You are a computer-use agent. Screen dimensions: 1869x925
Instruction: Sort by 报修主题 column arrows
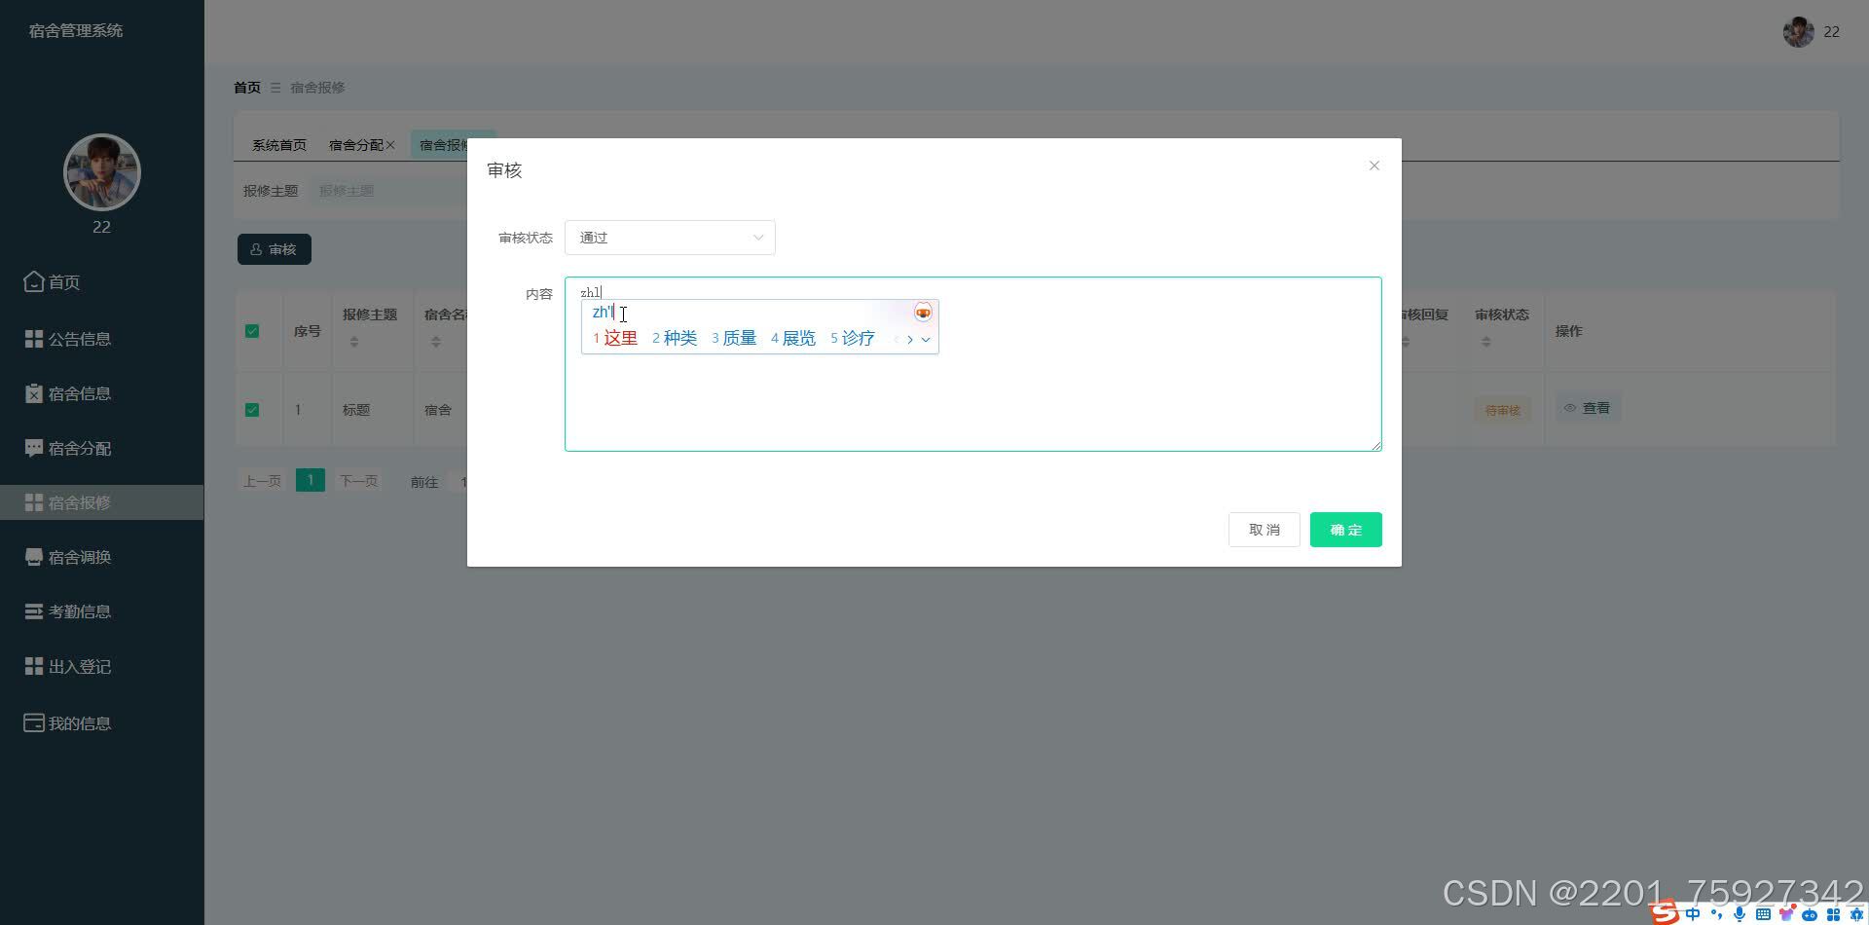pos(354,342)
